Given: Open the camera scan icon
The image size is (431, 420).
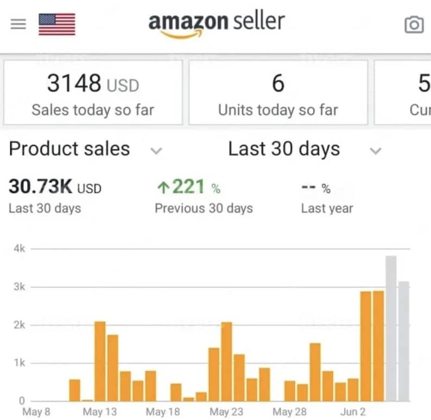Looking at the screenshot, I should (x=414, y=25).
